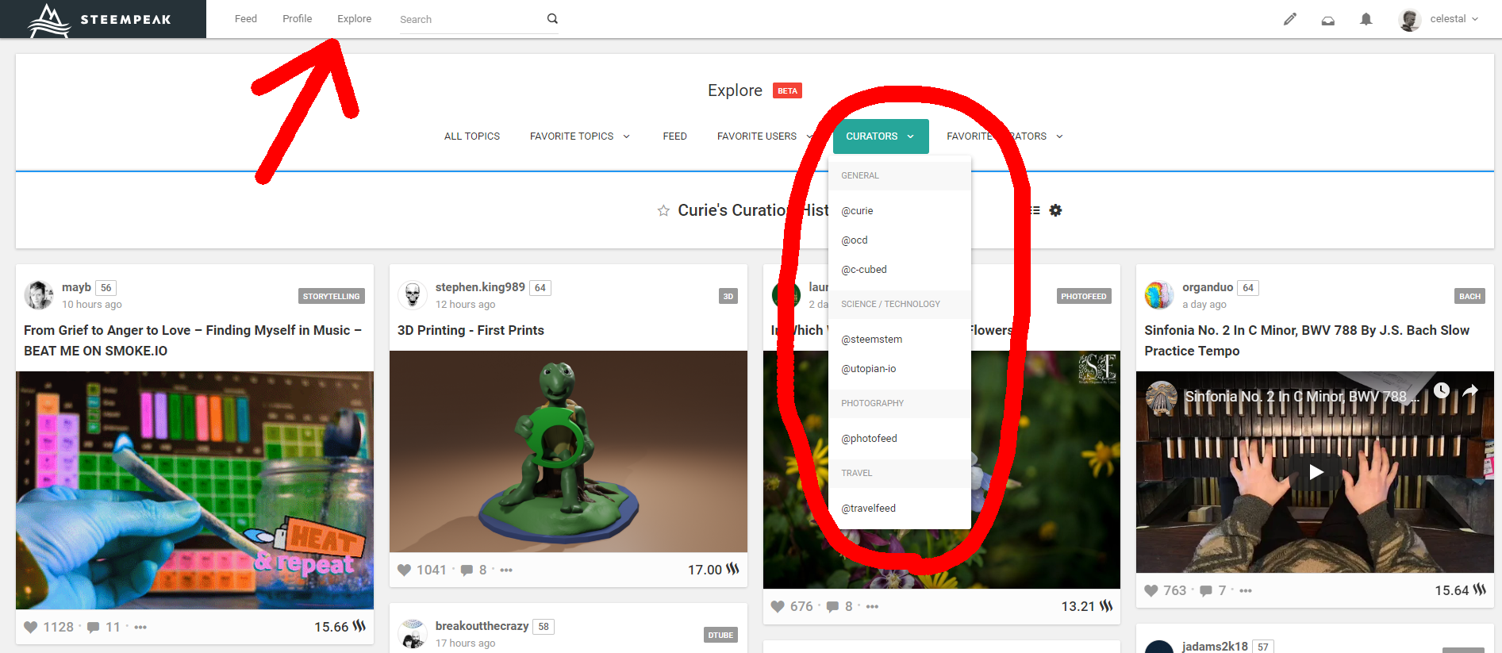
Task: Like the 3D Printing post with heart
Action: click(x=405, y=570)
